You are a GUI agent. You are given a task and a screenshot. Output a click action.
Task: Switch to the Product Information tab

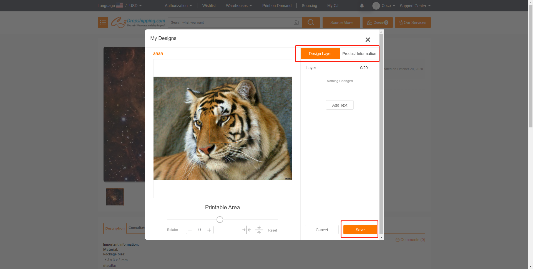tap(359, 54)
